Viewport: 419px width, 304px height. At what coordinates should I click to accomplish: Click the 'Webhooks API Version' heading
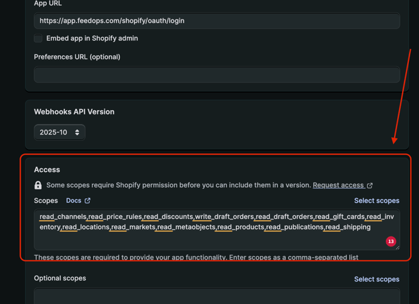pyautogui.click(x=74, y=112)
